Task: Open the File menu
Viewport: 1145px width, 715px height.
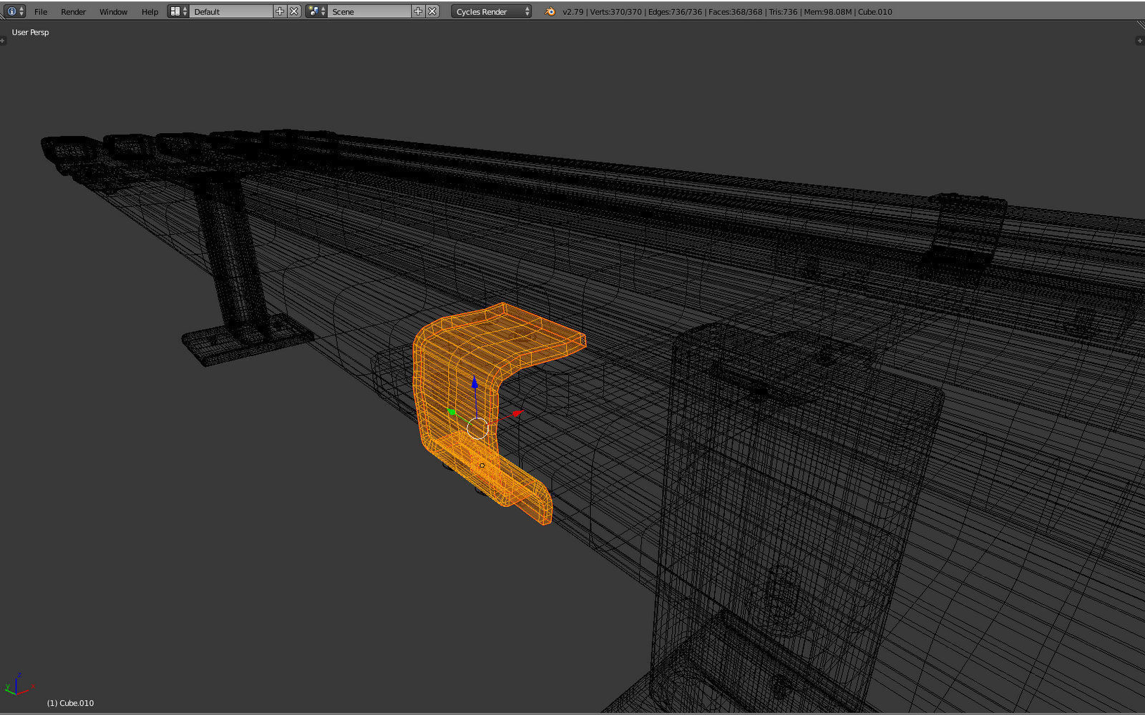Action: [x=41, y=11]
